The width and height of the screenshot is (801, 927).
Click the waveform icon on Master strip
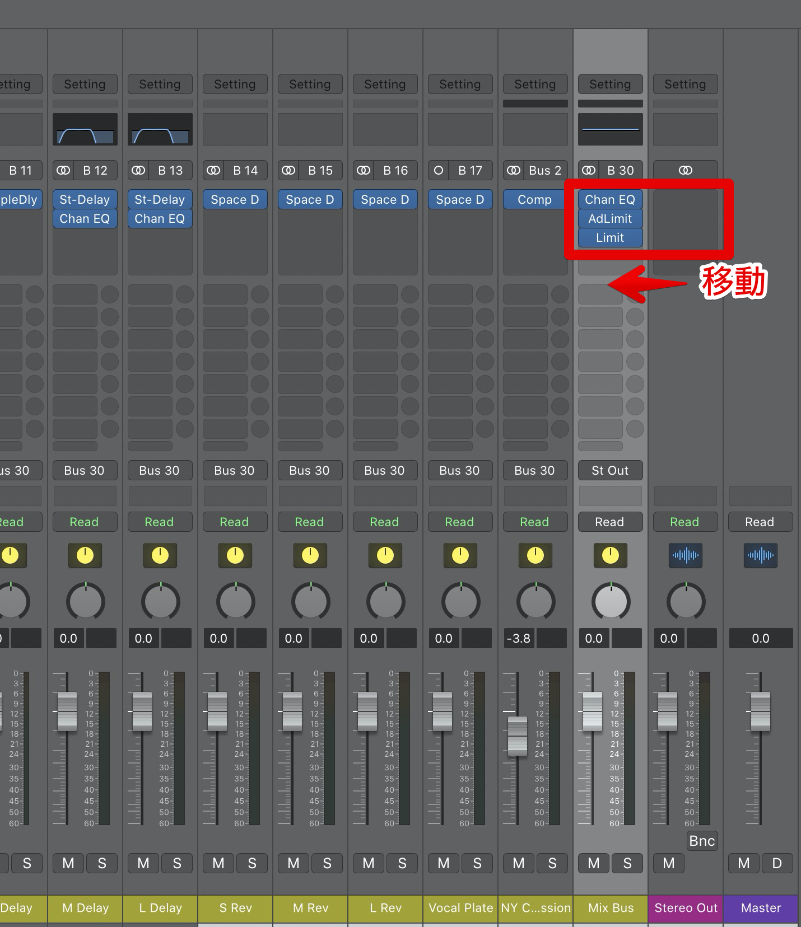(x=760, y=555)
